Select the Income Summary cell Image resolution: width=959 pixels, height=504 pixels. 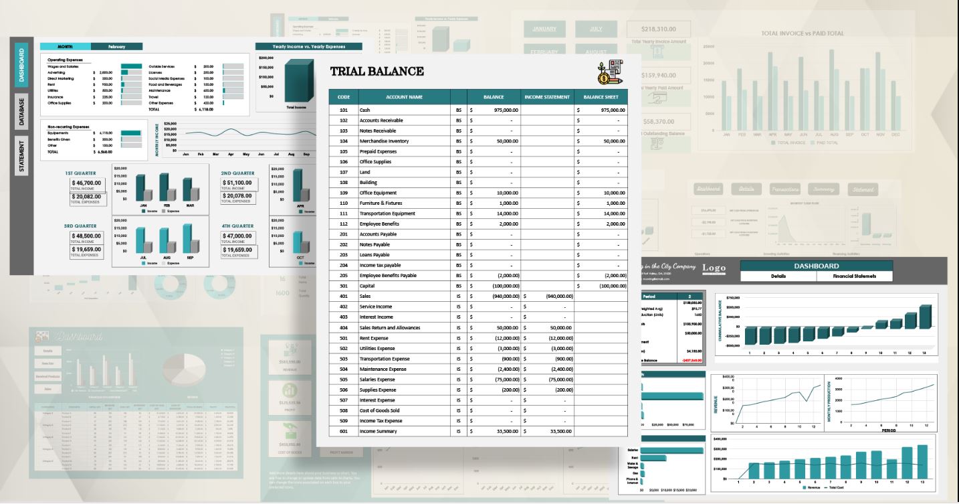coord(404,432)
